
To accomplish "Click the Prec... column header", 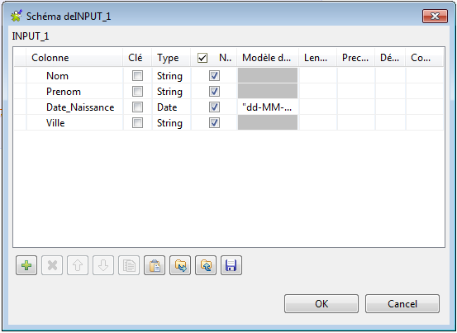I will (x=356, y=58).
